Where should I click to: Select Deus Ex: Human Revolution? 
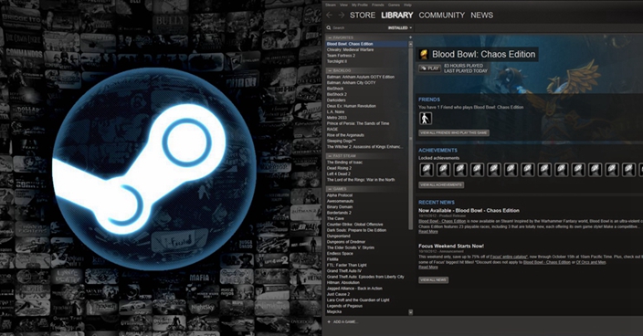tap(351, 106)
